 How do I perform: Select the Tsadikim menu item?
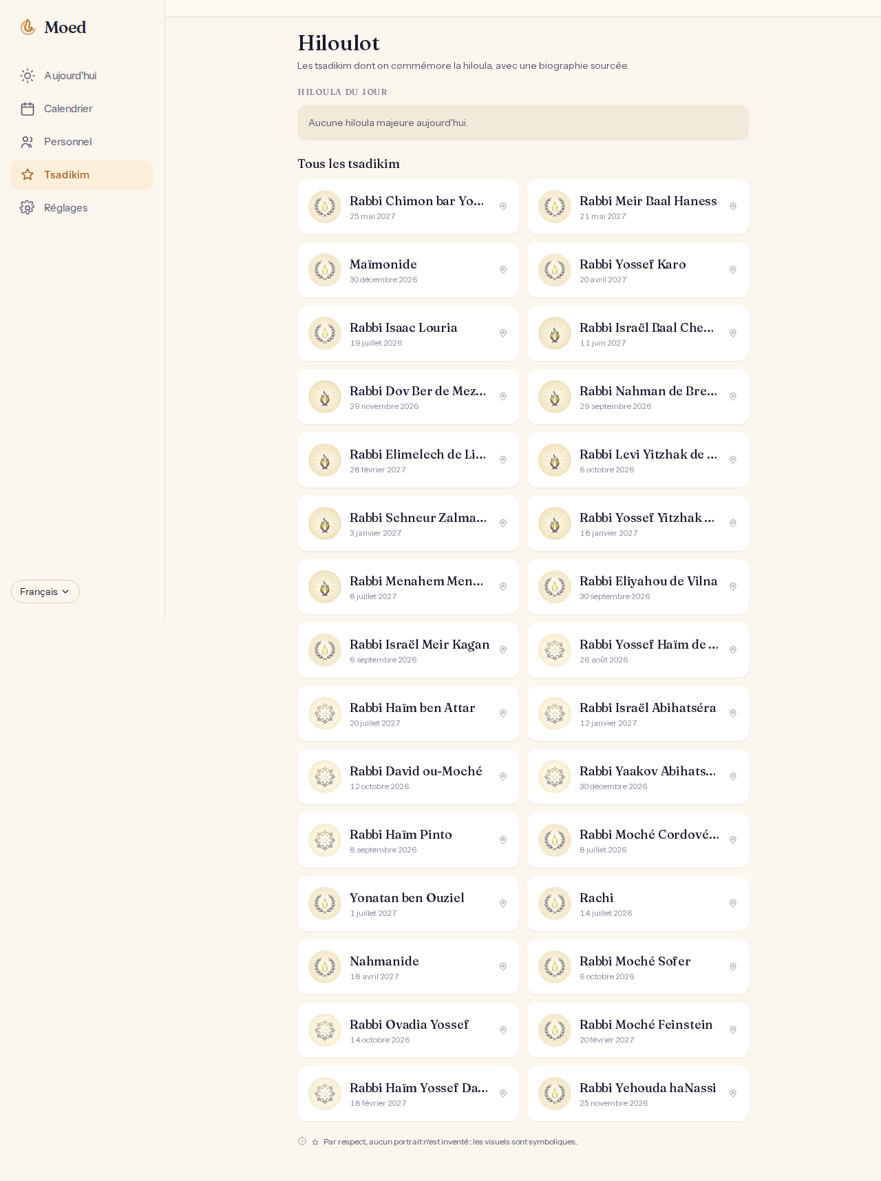(x=82, y=175)
